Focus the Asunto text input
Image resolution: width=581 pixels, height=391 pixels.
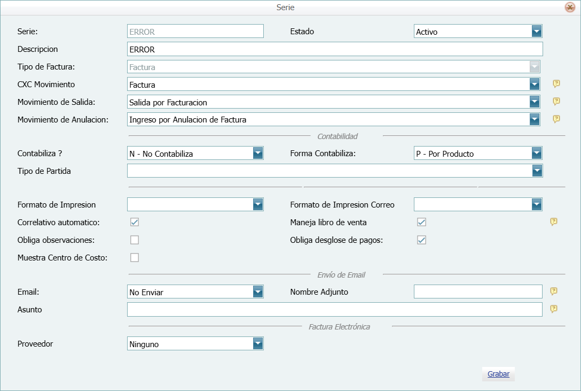(x=334, y=309)
